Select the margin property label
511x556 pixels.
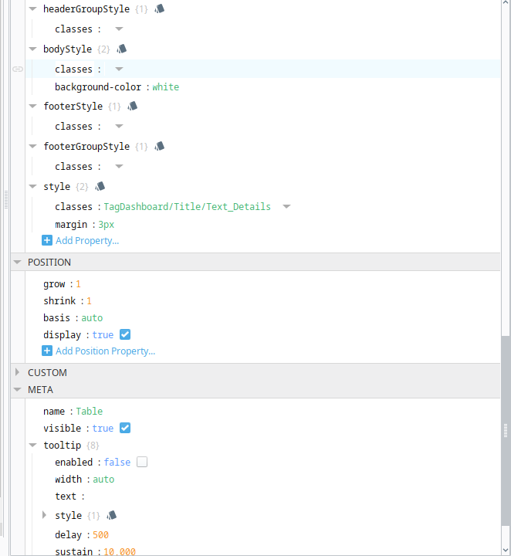[x=71, y=225]
